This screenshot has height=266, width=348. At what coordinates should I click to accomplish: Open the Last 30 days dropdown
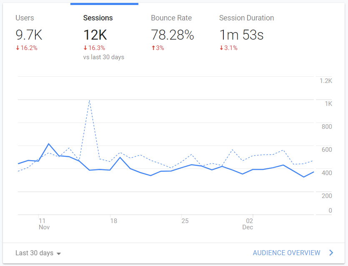(x=38, y=253)
